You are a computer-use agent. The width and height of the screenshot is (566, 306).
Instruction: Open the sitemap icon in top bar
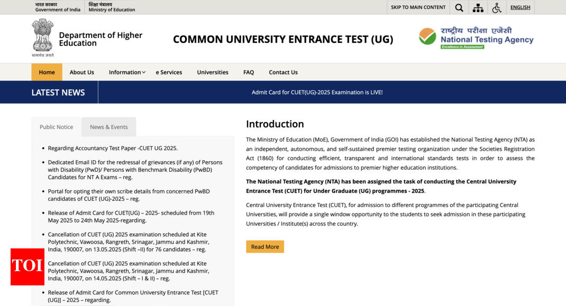(478, 7)
